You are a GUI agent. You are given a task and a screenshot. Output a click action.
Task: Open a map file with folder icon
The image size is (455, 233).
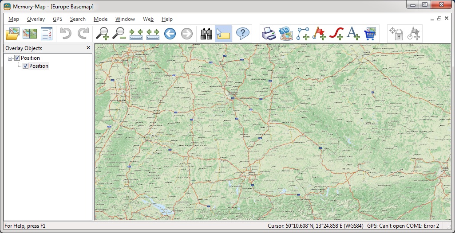tap(12, 34)
